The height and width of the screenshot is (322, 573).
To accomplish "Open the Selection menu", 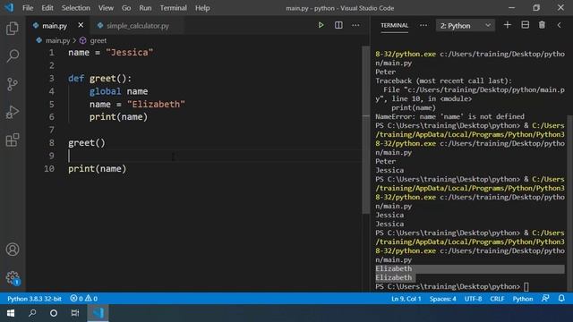I will pos(75,8).
